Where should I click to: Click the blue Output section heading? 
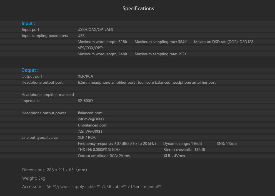point(29,70)
